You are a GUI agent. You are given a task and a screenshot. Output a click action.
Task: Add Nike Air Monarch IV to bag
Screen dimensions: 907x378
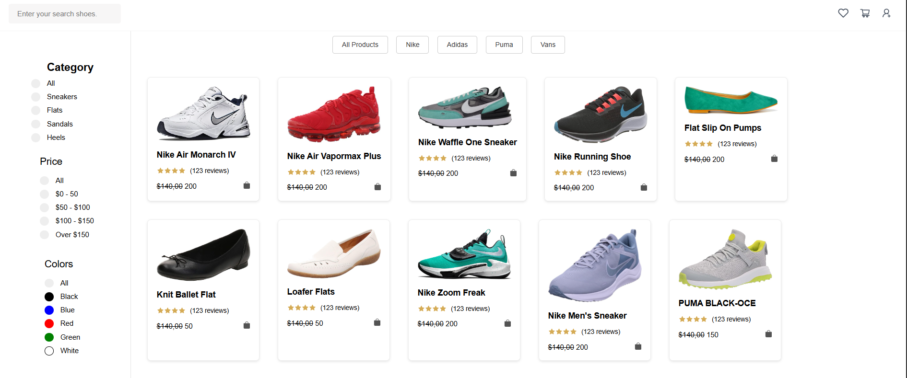[x=247, y=185]
